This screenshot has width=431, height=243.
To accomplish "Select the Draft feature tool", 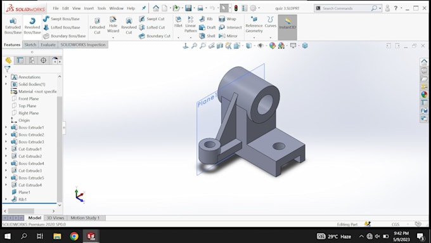I will [207, 27].
